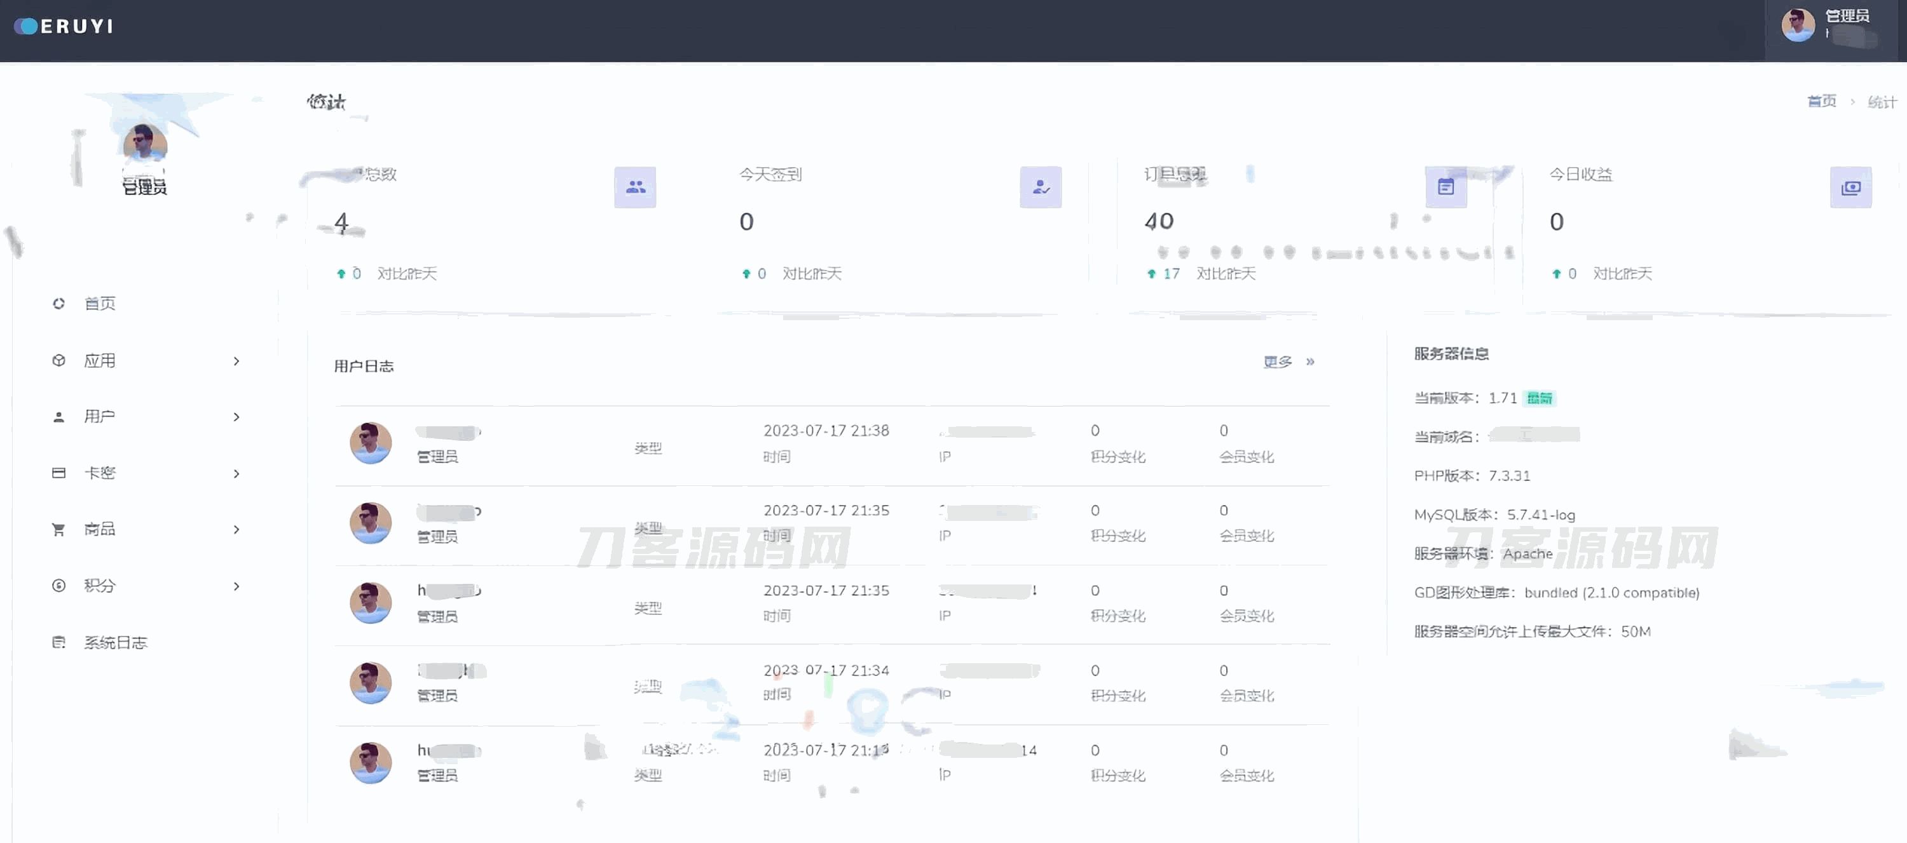This screenshot has width=1907, height=843.
Task: Click the today's earnings money icon
Action: point(1850,187)
